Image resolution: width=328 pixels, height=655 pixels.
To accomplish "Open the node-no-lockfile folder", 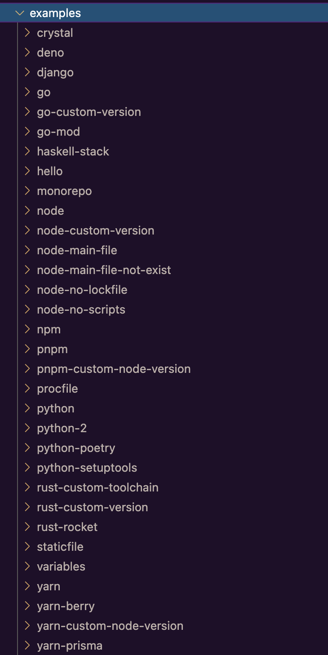I will point(82,289).
